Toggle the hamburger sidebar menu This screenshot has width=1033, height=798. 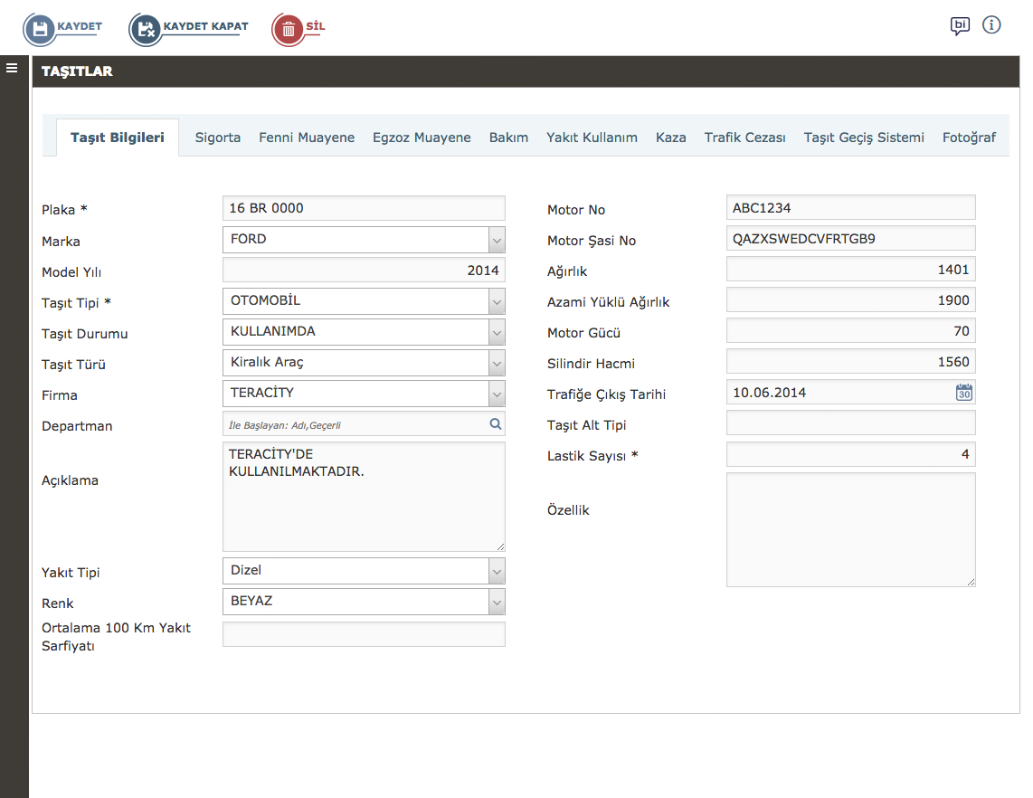coord(13,68)
